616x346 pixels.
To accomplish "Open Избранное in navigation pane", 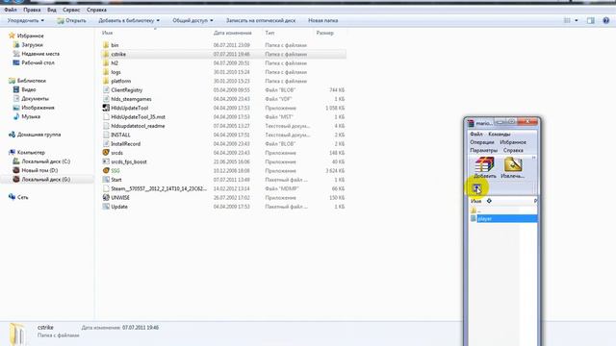I will point(30,36).
